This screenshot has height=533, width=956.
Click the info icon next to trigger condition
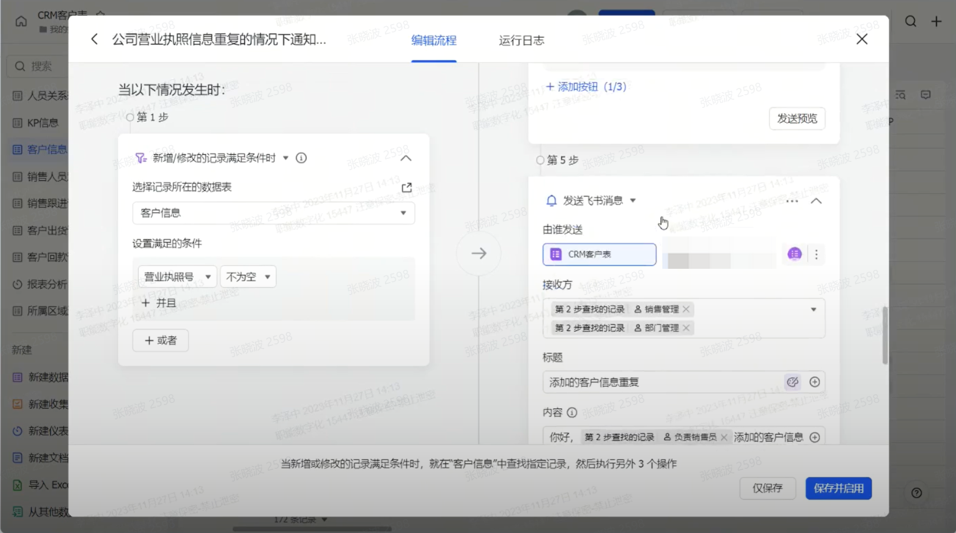tap(301, 158)
